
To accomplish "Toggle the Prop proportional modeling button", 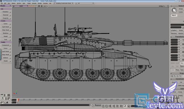I will (177, 70).
